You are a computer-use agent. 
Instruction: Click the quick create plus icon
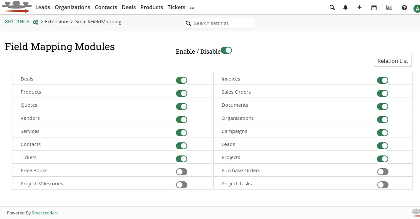(x=359, y=7)
